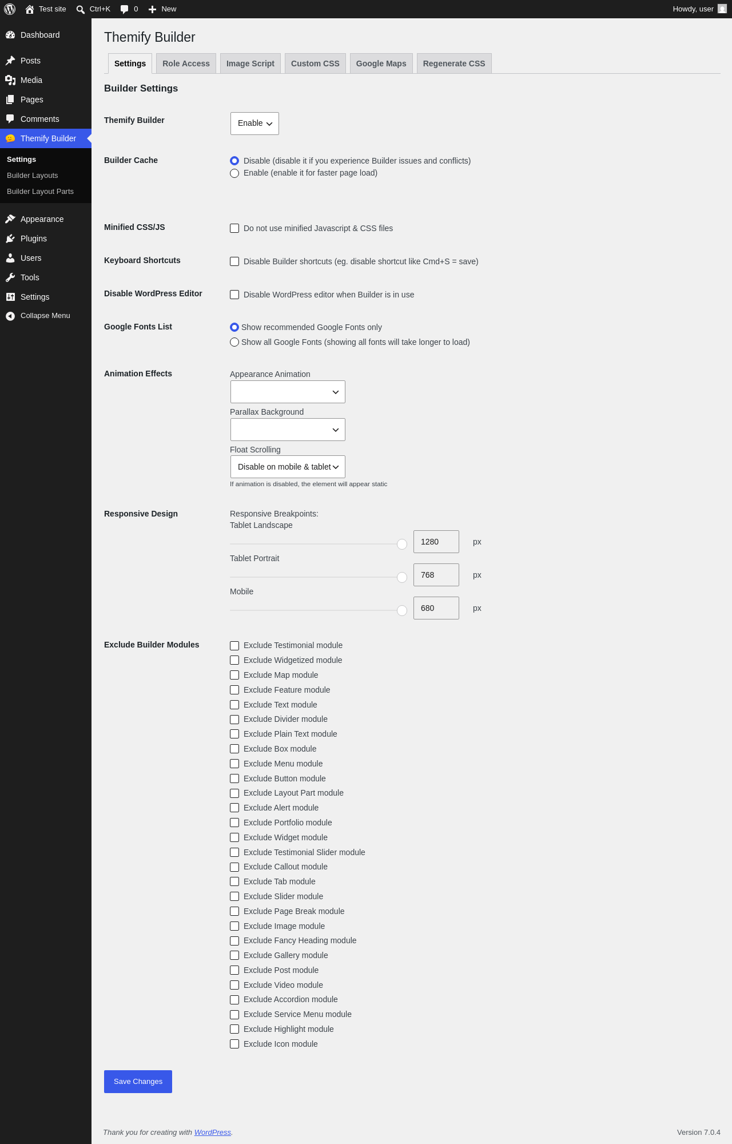Click Howdy, user account link
The image size is (732, 1144).
point(699,9)
